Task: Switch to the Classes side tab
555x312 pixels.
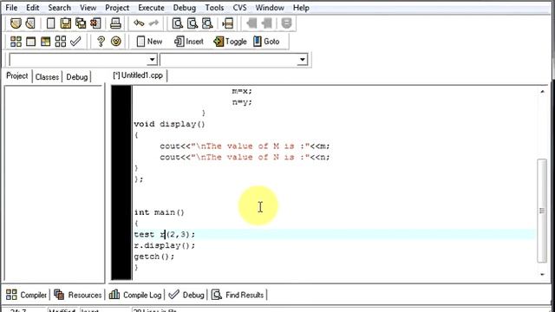Action: (47, 77)
